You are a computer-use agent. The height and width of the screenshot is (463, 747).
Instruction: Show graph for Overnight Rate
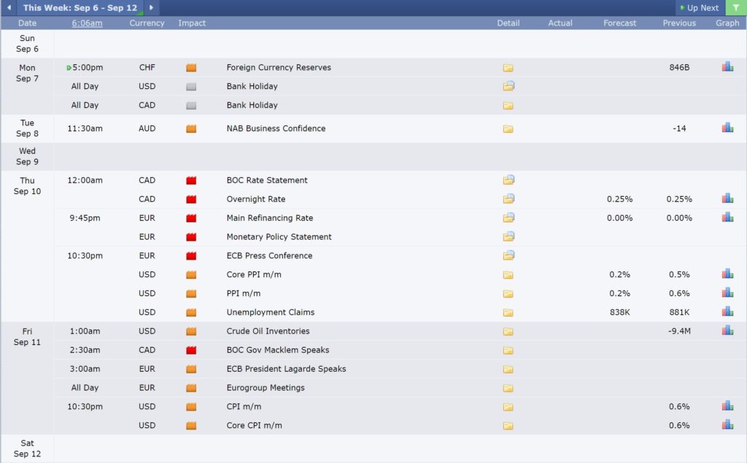[727, 198]
